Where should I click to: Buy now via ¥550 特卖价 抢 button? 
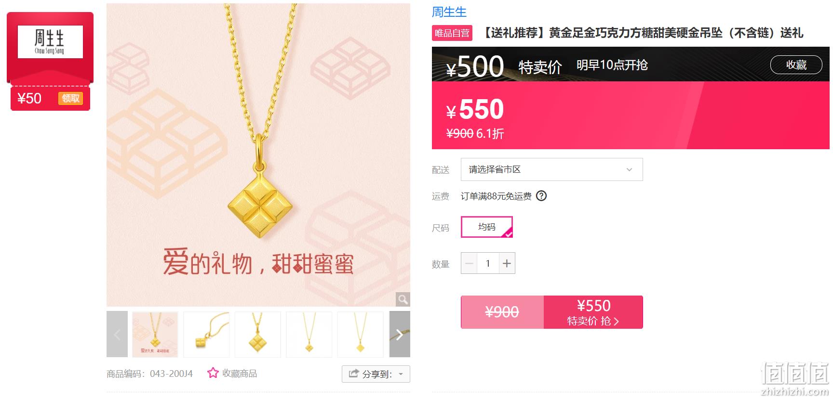tap(593, 312)
